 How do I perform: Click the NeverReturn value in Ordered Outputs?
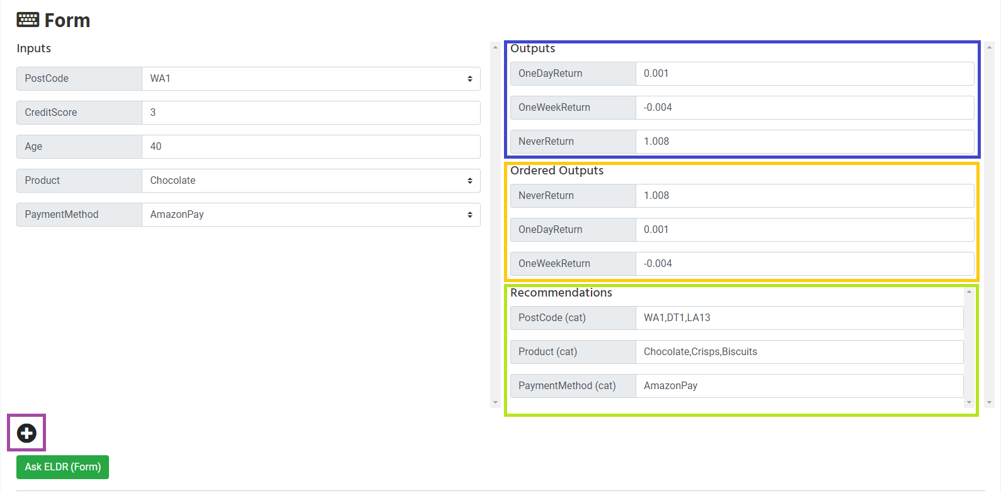[x=805, y=196]
